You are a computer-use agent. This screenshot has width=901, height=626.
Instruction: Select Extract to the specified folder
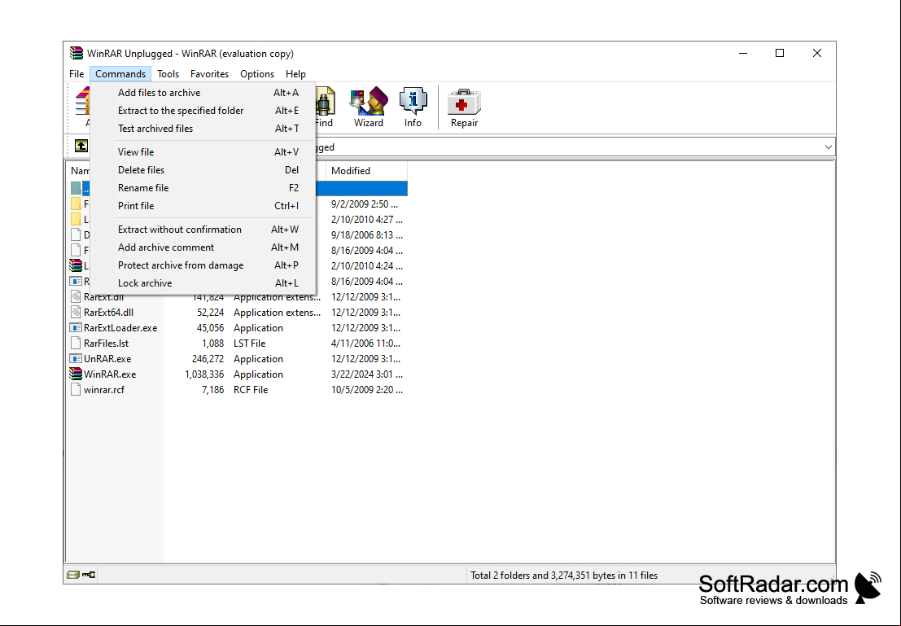203,111
